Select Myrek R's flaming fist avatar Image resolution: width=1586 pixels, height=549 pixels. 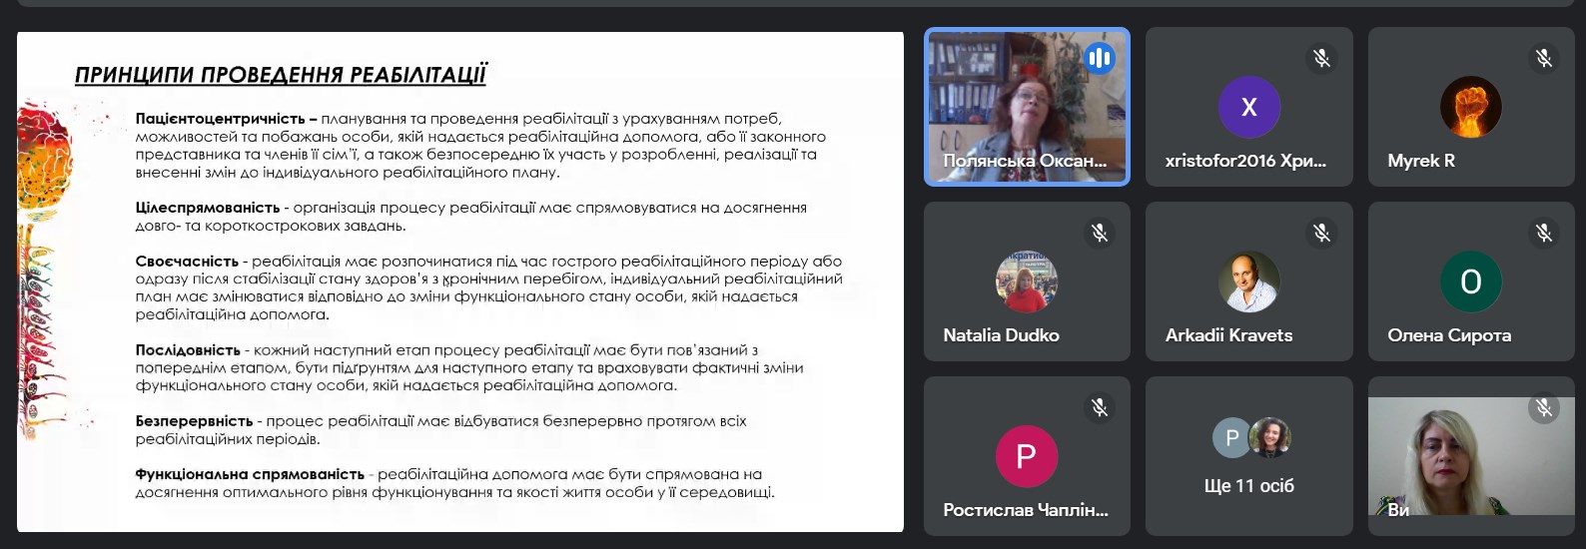[1470, 107]
